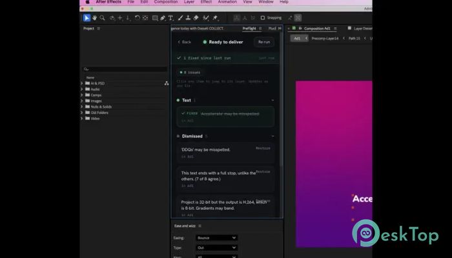Expand the AI & PSD folder
The image size is (452, 258).
(x=82, y=83)
